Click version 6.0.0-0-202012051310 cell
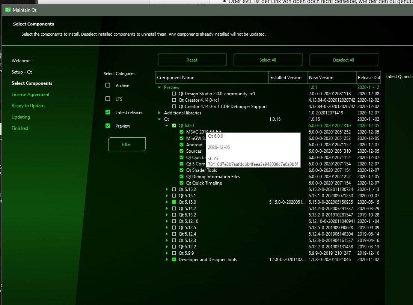Image resolution: width=413 pixels, height=305 pixels. point(330,126)
